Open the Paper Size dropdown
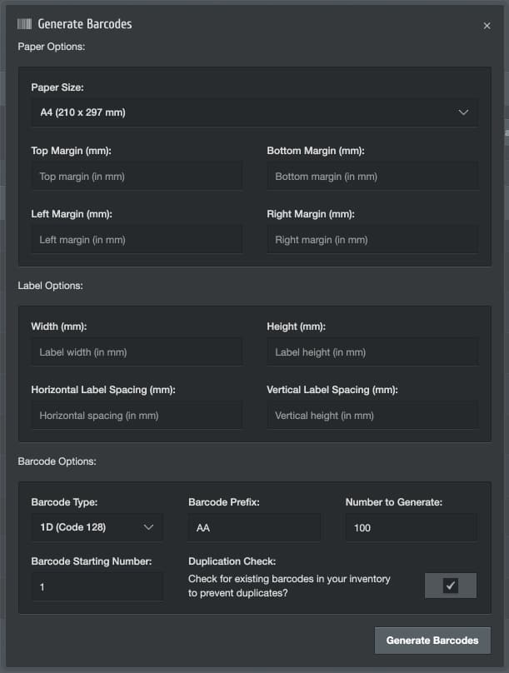 pos(254,112)
